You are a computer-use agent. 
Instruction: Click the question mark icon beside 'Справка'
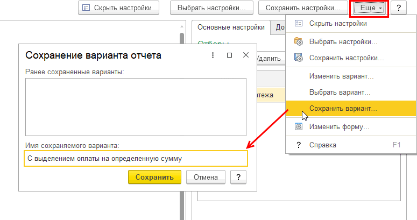(x=299, y=145)
